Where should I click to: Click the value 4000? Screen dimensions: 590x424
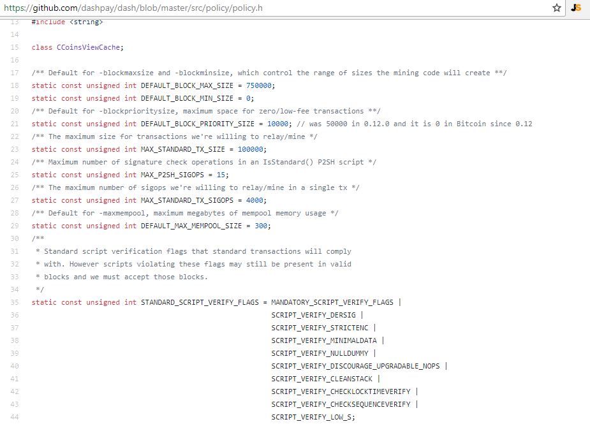254,201
